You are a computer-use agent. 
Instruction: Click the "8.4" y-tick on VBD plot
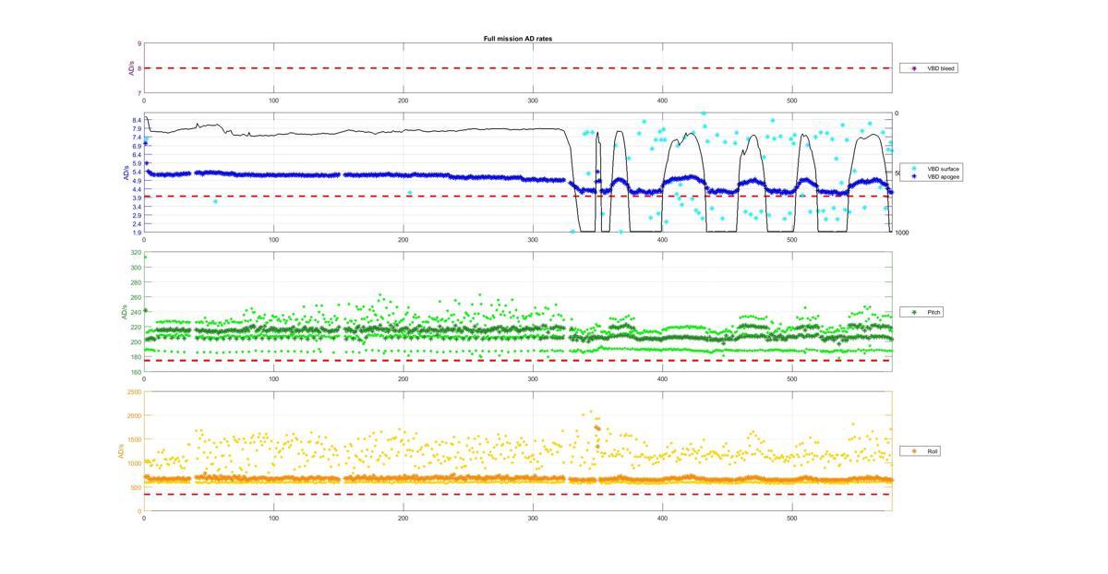(137, 120)
